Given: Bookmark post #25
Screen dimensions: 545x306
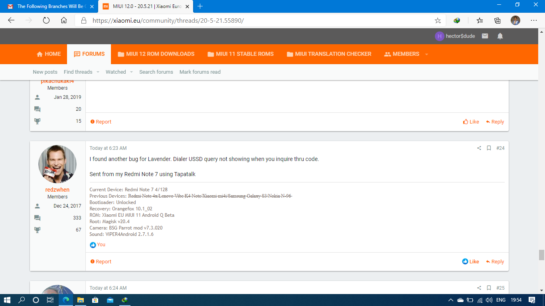Looking at the screenshot, I should [x=489, y=288].
